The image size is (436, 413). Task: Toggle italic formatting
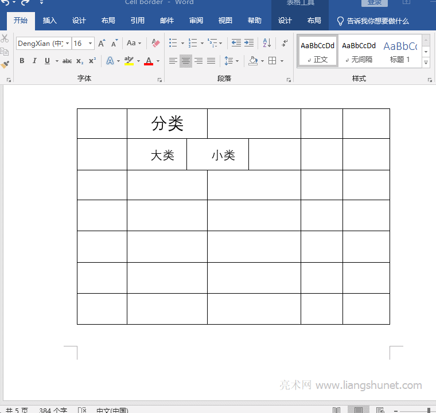34,61
